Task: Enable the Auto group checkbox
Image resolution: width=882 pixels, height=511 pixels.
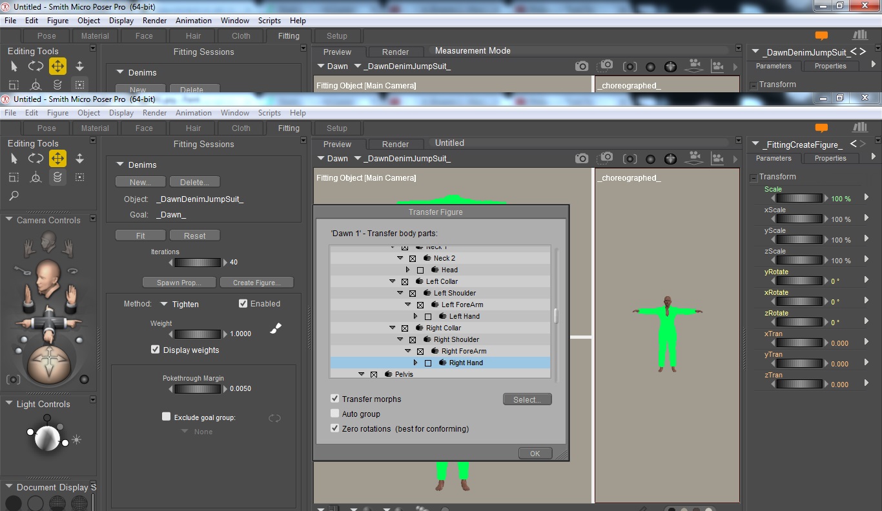Action: point(334,414)
